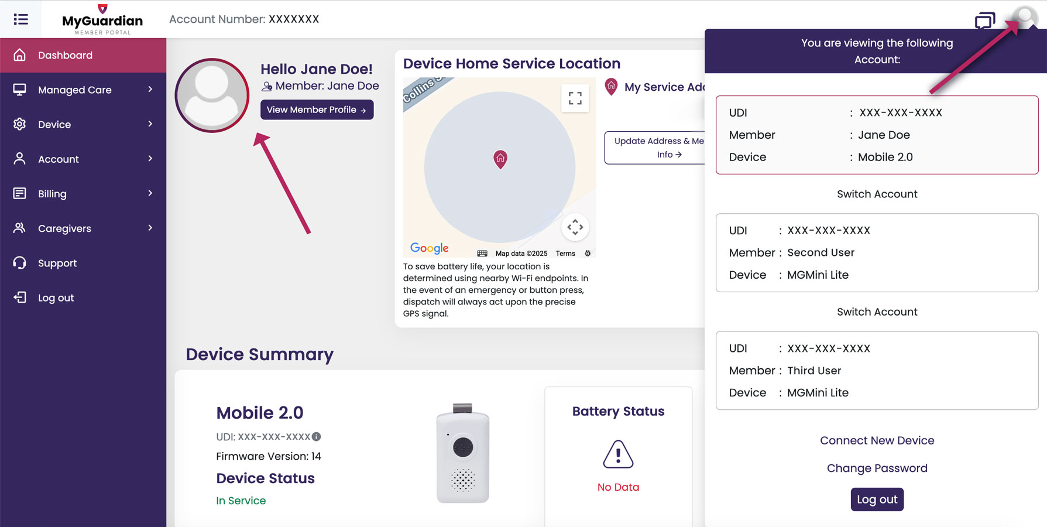The image size is (1047, 527).
Task: Click the map pan control icon
Action: (x=575, y=227)
